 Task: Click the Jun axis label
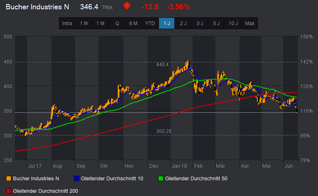coord(289,166)
